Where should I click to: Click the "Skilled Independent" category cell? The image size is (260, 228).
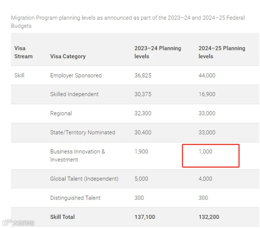point(74,94)
